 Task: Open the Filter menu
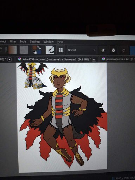tap(13, 41)
